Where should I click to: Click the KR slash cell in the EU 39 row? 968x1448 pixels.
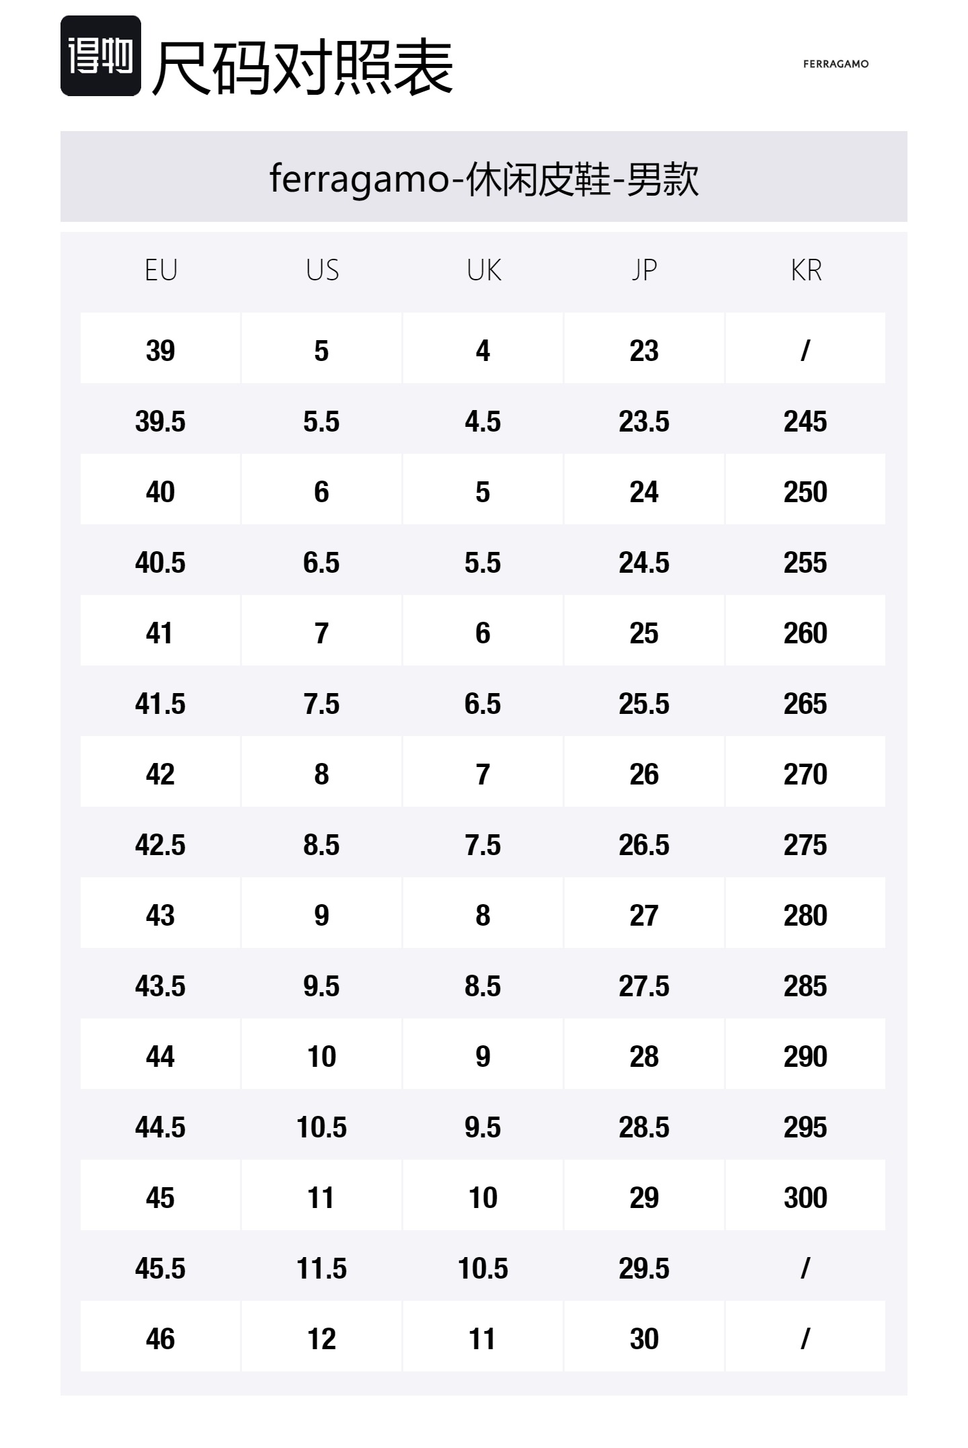click(805, 351)
